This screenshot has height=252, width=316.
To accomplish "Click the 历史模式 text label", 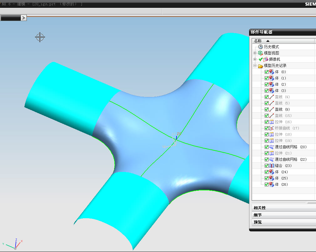I will [x=272, y=47].
